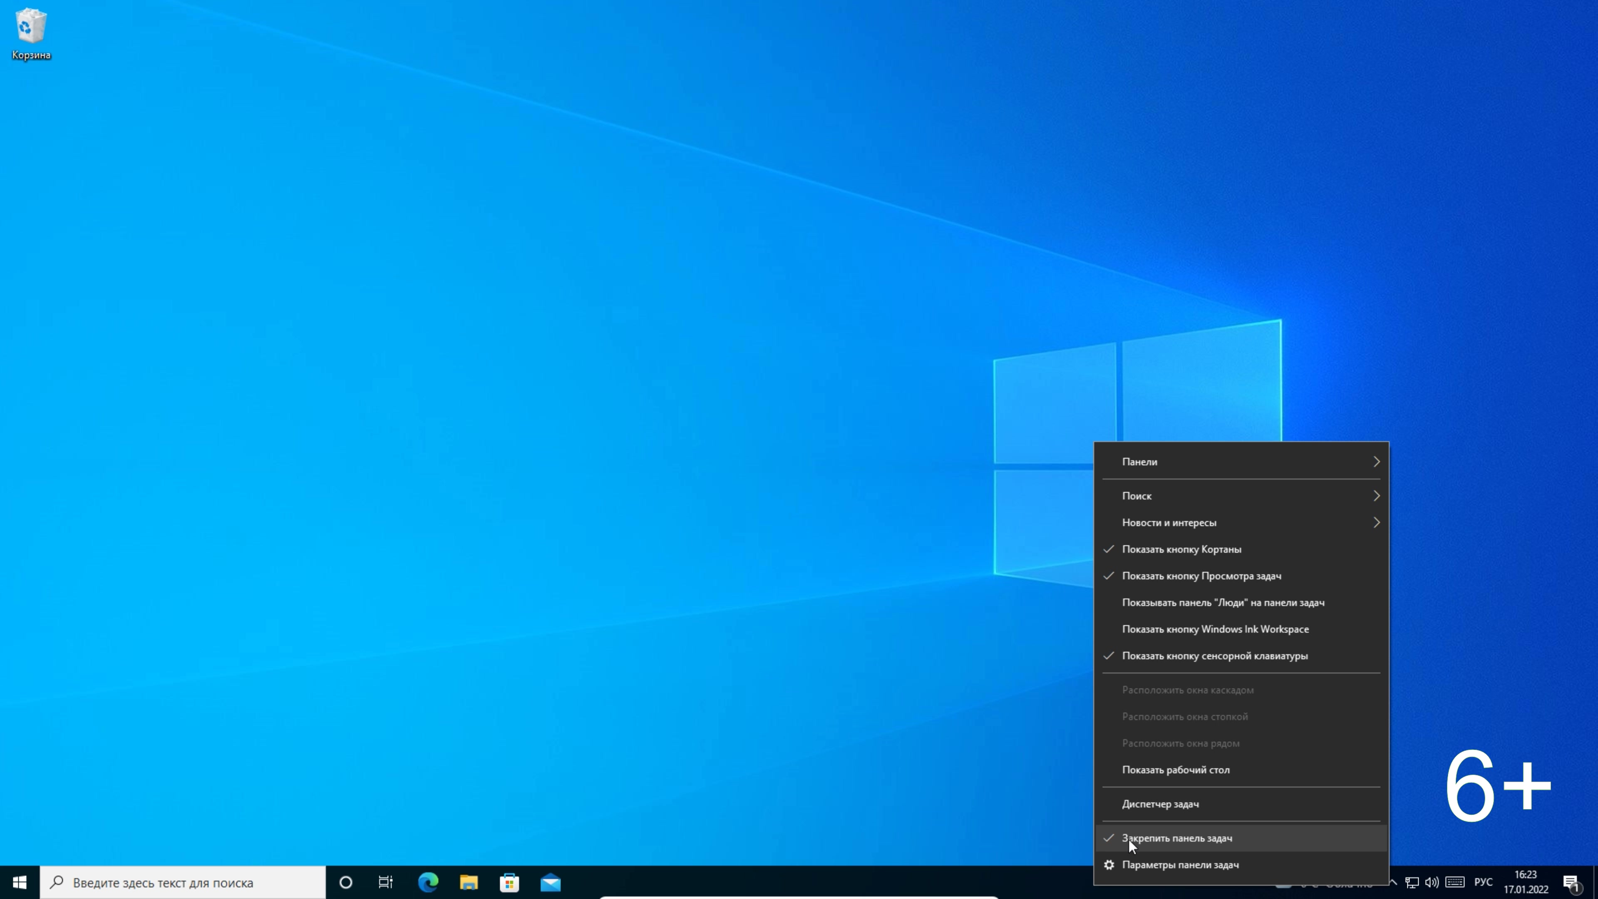Open the volume control speaker icon
1598x899 pixels.
click(1432, 882)
